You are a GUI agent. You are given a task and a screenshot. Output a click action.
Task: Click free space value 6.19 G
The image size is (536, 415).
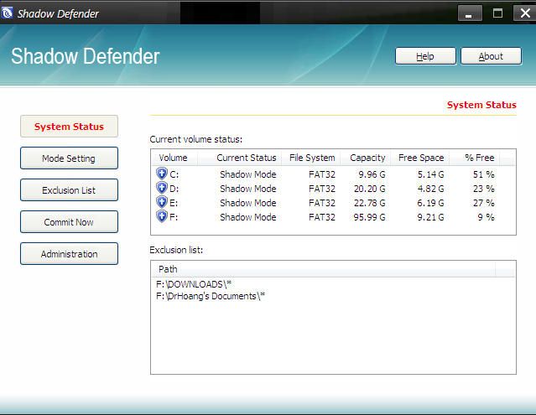click(430, 203)
